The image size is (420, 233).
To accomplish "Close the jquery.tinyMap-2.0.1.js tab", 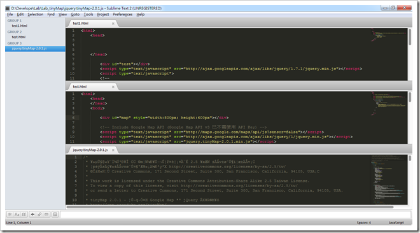I will click(113, 150).
